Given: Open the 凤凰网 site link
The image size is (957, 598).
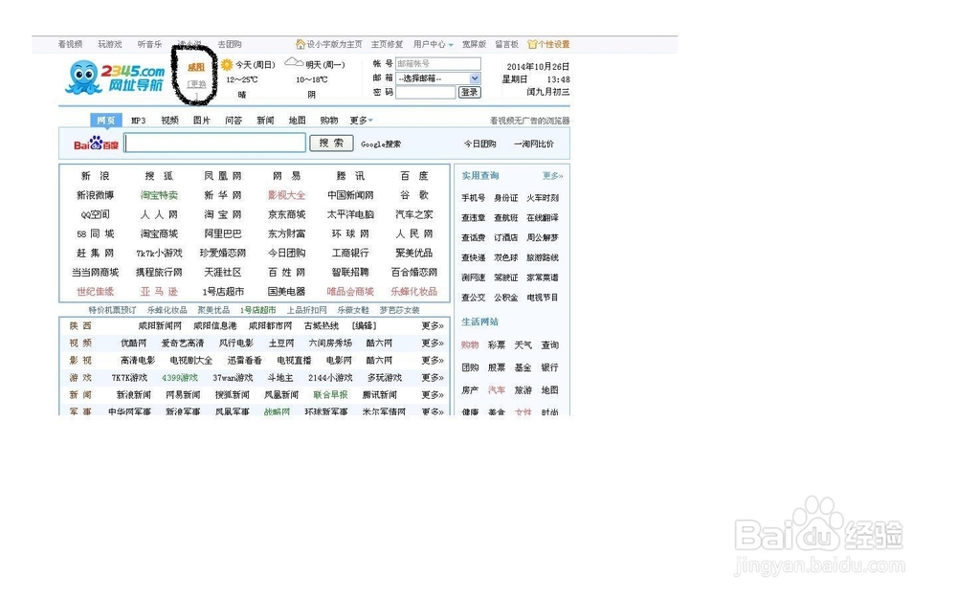Looking at the screenshot, I should coord(223,176).
